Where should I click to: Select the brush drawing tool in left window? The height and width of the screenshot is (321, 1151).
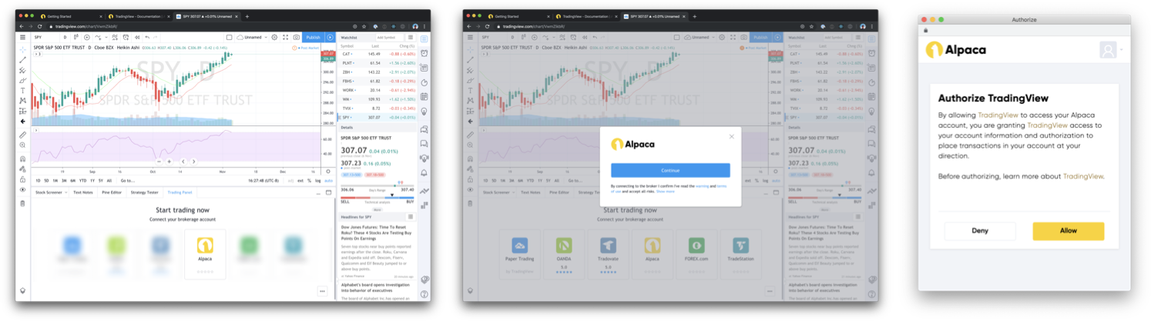coord(22,81)
